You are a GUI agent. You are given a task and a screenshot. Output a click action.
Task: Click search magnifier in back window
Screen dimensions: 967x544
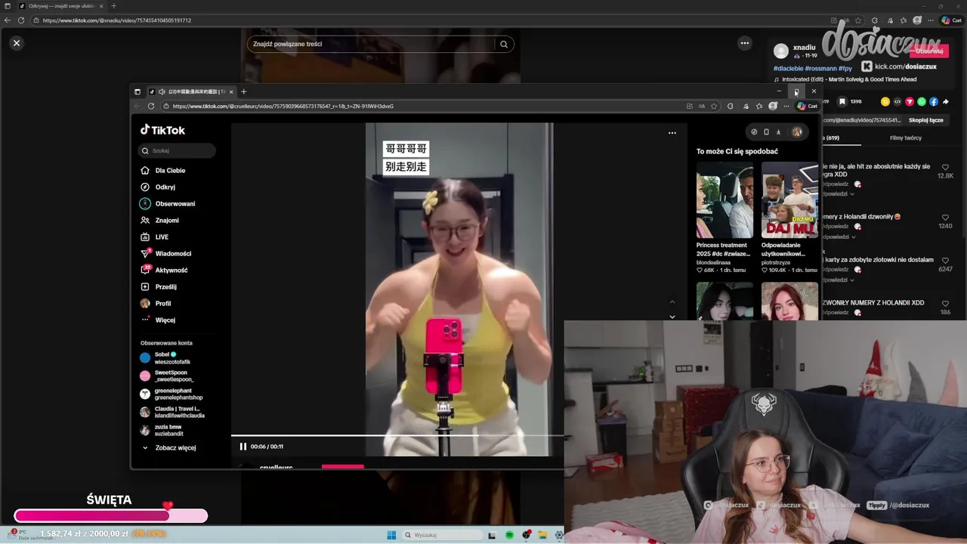tap(504, 44)
